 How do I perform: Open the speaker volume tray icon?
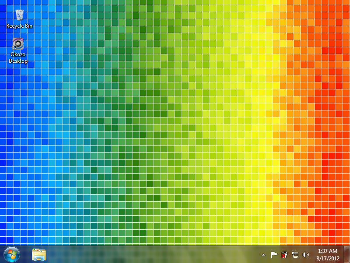(x=305, y=255)
